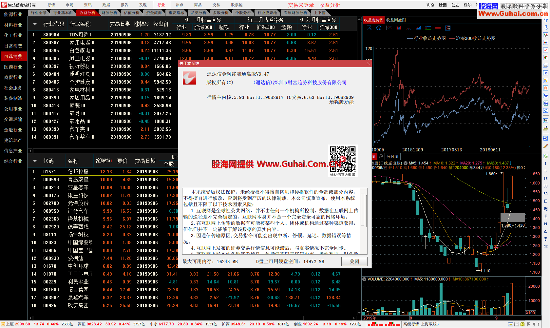550x328 pixels.
Task: Select stock row 隆基机械
Action: coord(103,219)
